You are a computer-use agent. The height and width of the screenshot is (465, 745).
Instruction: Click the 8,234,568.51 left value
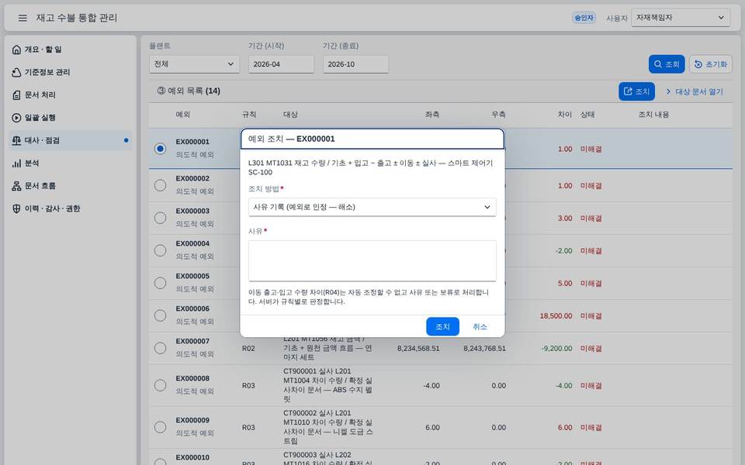[x=418, y=348]
